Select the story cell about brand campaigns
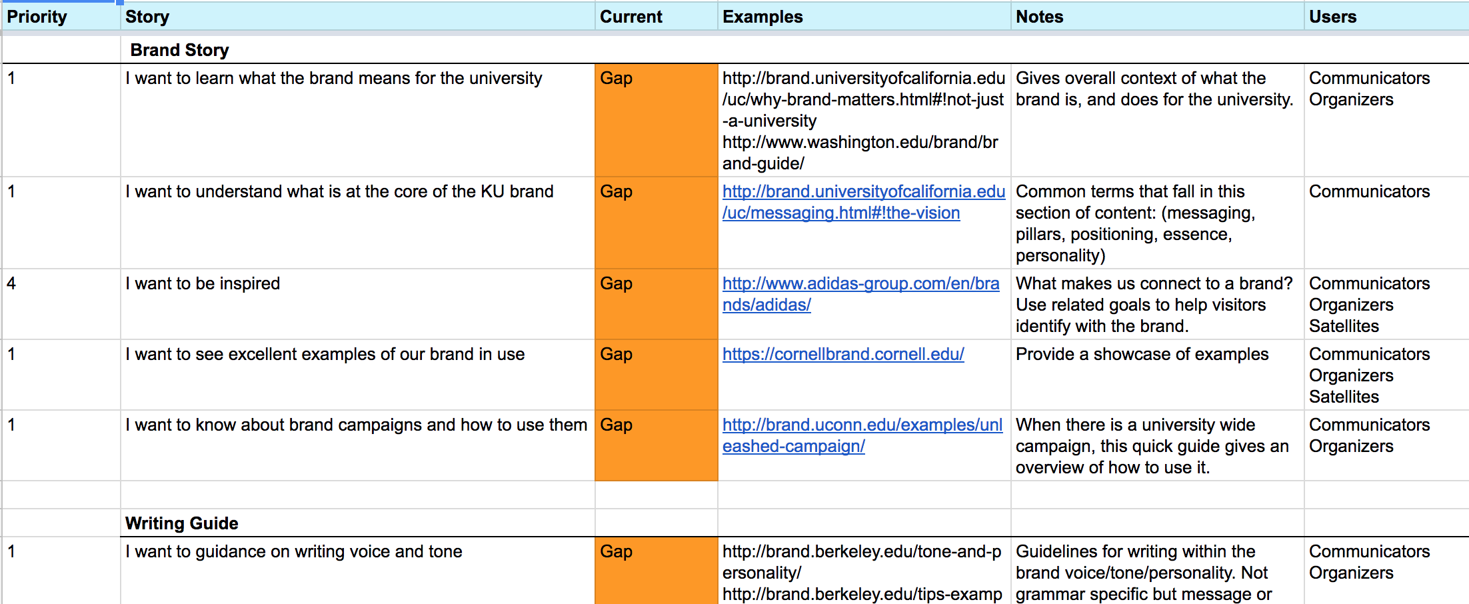This screenshot has width=1469, height=604. pyautogui.click(x=357, y=445)
